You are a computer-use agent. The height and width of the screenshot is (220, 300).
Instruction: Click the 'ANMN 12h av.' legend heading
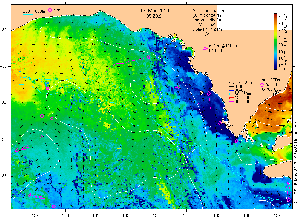pos(242,83)
